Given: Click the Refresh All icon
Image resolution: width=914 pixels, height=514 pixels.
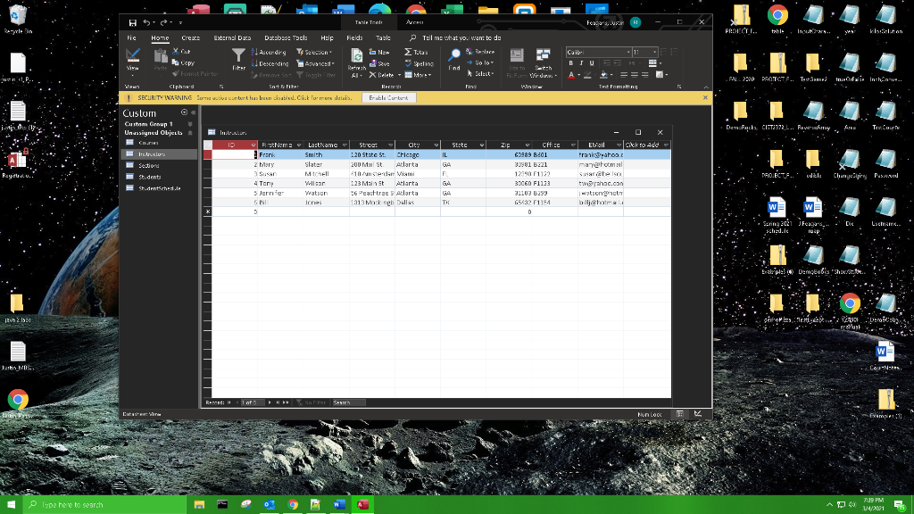Looking at the screenshot, I should click(357, 57).
